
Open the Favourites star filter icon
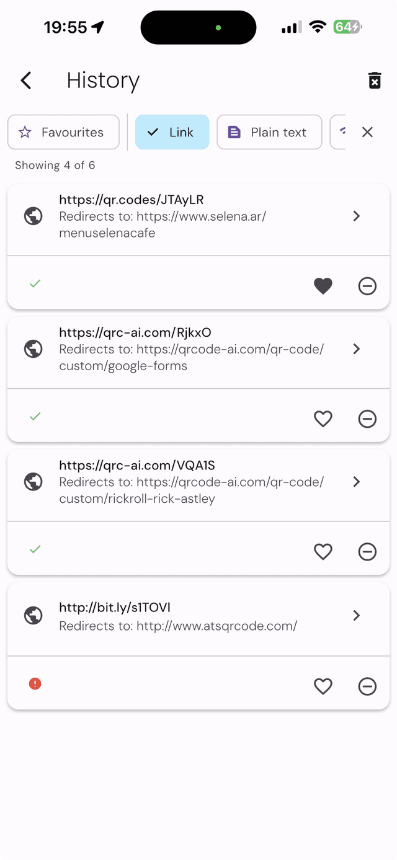[25, 132]
